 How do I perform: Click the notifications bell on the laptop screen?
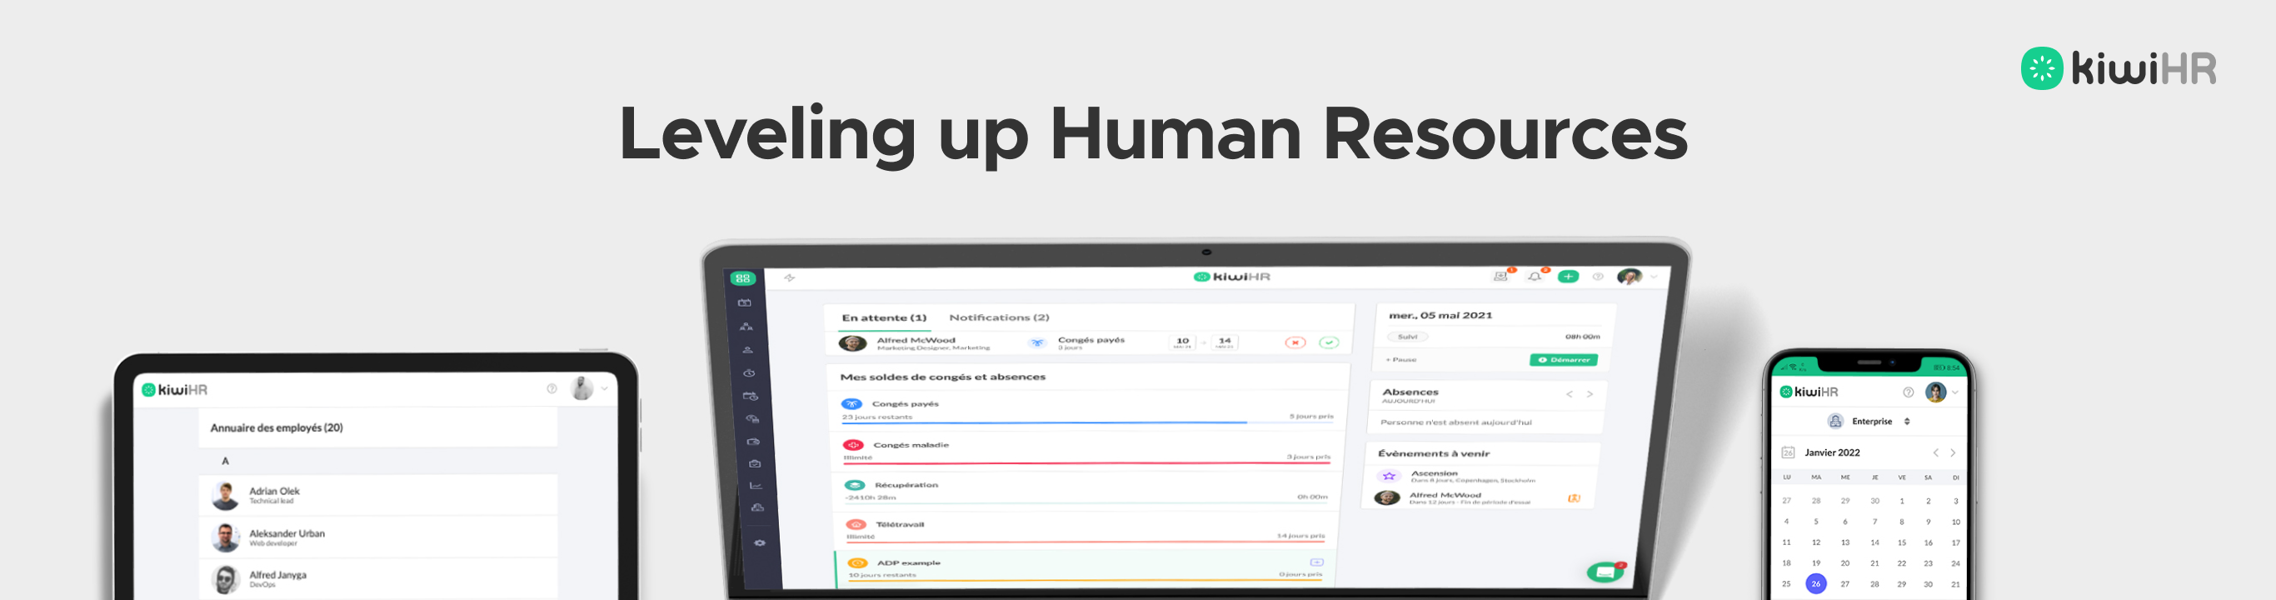point(1535,277)
